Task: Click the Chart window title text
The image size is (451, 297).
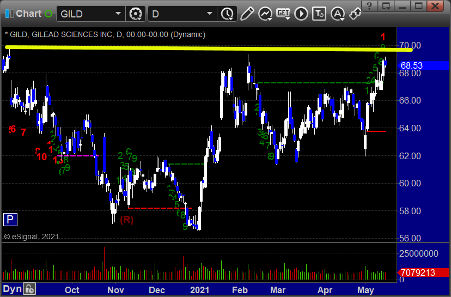Action: pos(28,14)
